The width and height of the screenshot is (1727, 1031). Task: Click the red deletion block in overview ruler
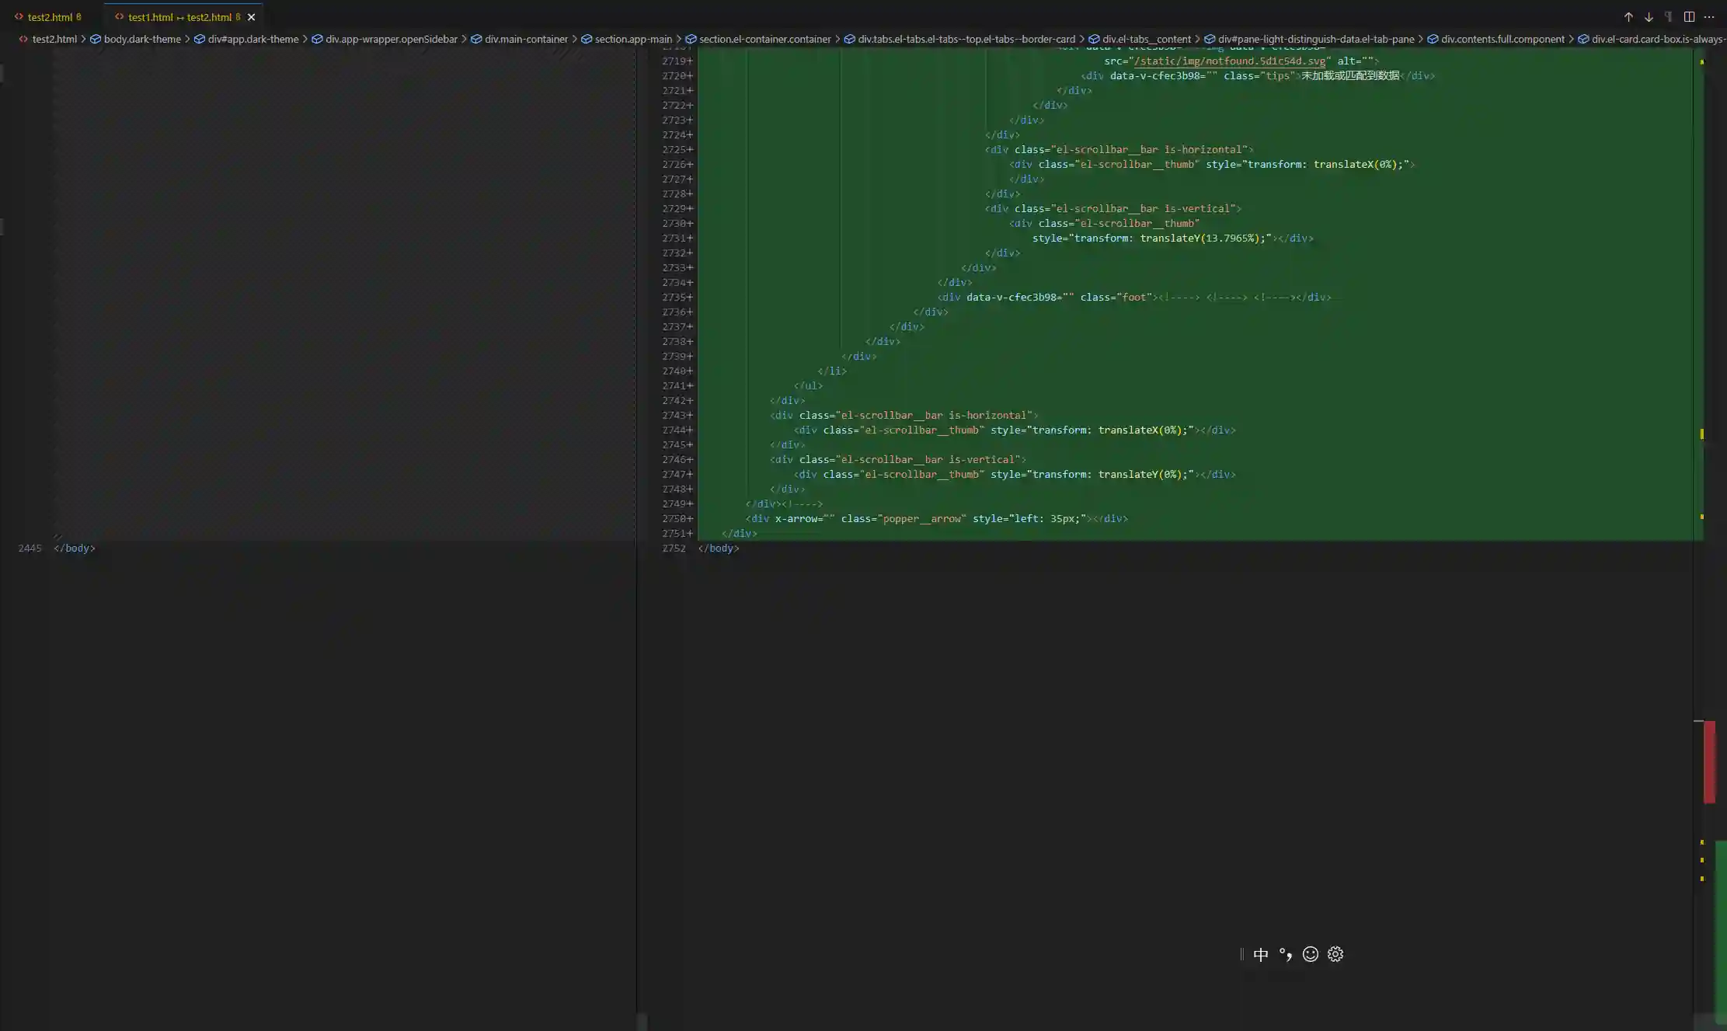(x=1709, y=762)
